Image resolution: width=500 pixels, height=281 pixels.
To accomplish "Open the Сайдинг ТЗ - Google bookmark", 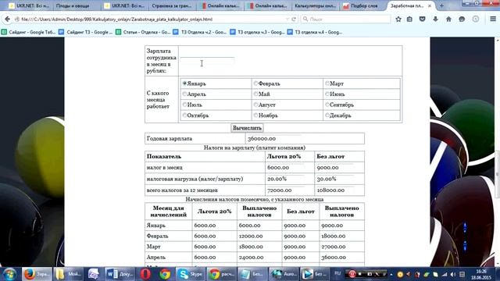I will coord(86,32).
